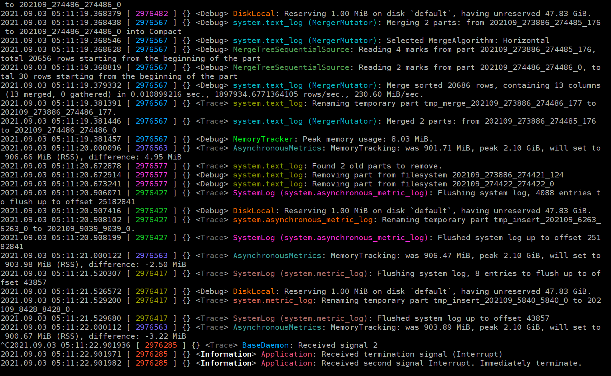Screen dimensions: 611x376
Task: Click the green MemoryTracker logger name
Action: [263, 139]
